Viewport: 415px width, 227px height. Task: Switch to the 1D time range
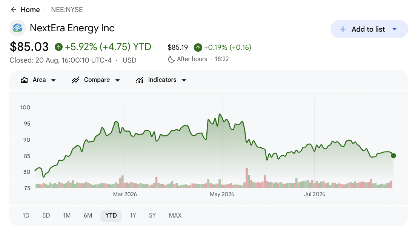[x=26, y=216]
